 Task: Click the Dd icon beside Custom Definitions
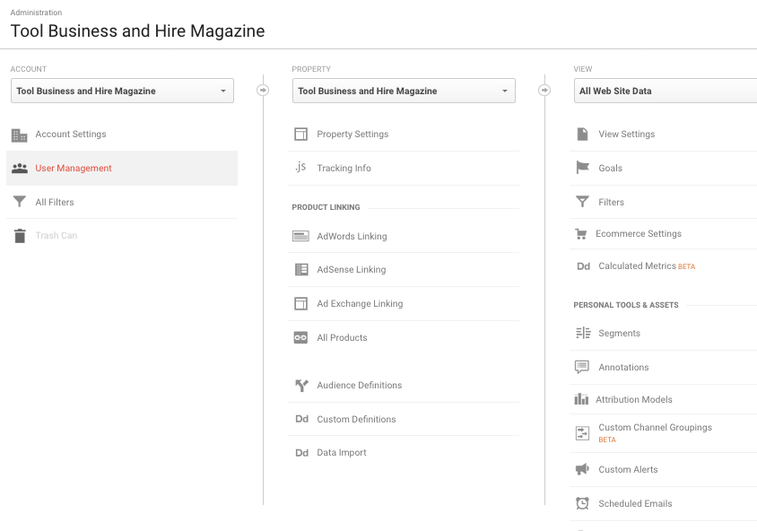pos(301,419)
